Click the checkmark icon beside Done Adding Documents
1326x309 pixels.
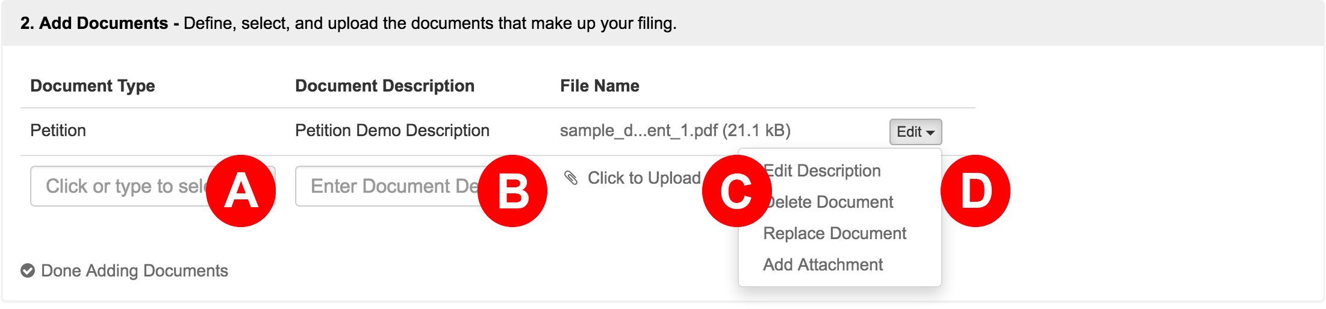click(28, 270)
